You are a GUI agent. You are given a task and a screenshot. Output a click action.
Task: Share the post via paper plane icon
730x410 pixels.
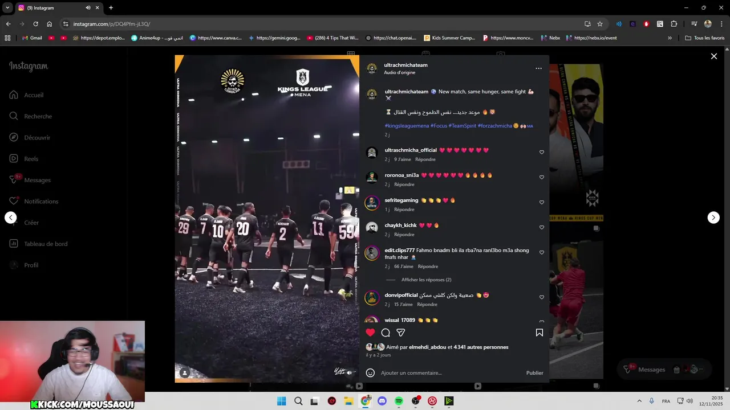[x=401, y=333]
